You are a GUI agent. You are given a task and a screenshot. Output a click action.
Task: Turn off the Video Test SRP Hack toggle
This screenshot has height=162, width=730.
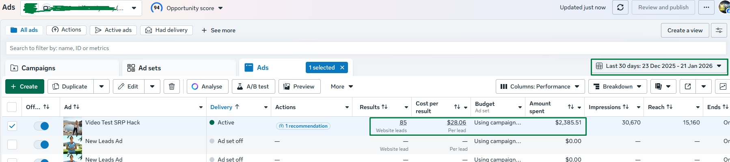(x=41, y=126)
